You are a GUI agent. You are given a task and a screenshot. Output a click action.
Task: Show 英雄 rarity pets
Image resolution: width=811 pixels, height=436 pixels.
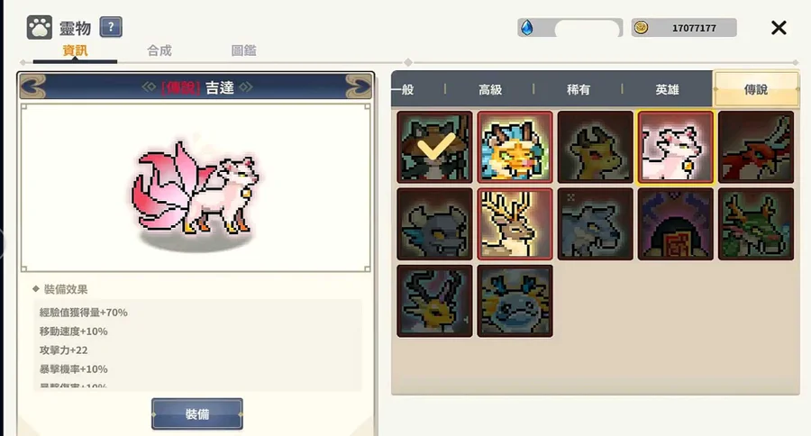[x=667, y=89]
